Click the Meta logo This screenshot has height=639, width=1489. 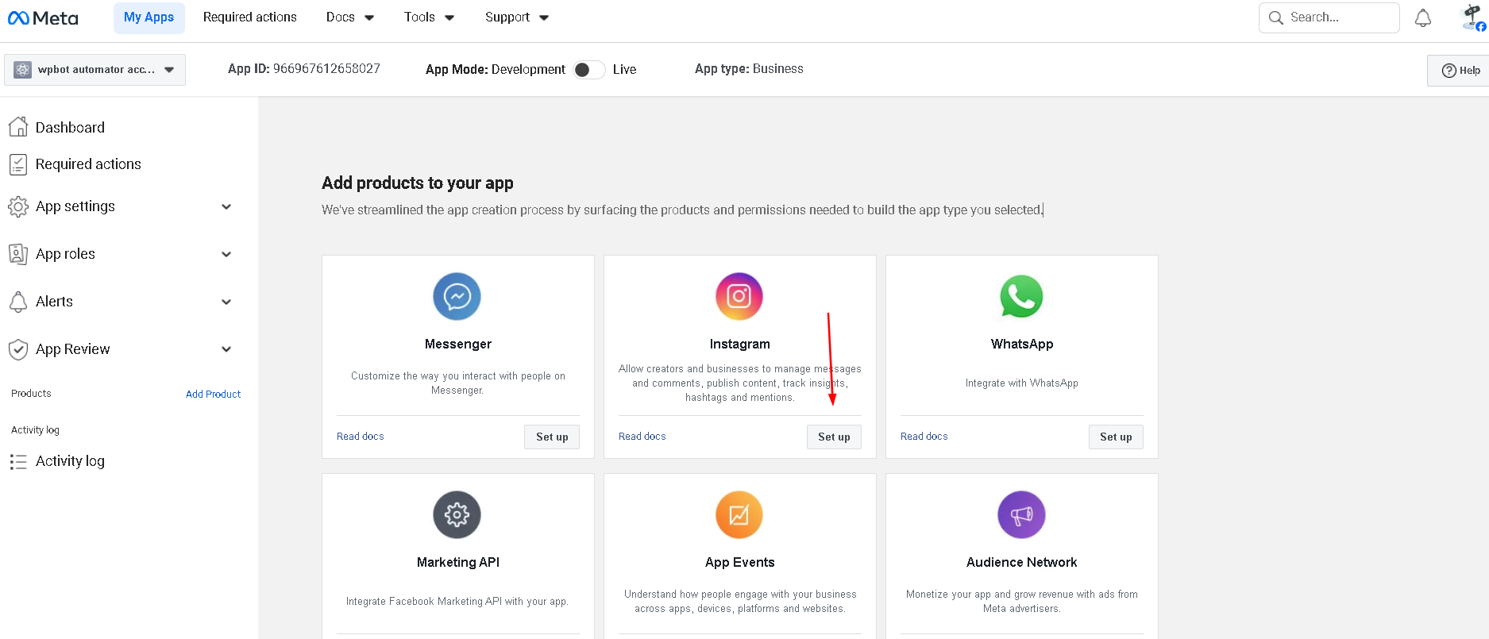point(44,18)
